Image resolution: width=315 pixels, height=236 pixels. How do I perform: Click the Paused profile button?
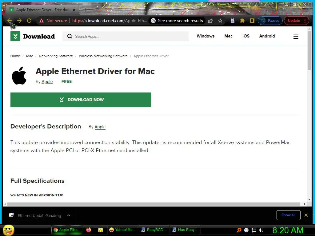[270, 21]
